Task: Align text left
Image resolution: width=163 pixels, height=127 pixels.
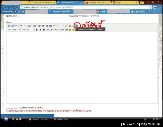Action: pyautogui.click(x=39, y=26)
